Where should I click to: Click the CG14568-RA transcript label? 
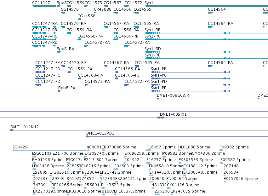pyautogui.click(x=90, y=36)
